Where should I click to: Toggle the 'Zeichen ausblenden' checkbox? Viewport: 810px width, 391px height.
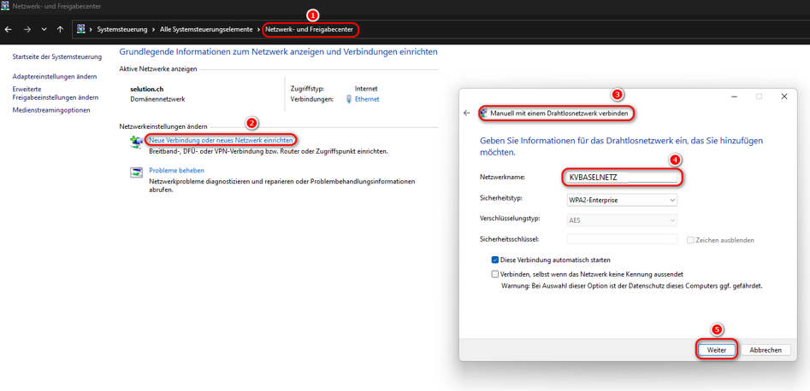[x=691, y=240]
